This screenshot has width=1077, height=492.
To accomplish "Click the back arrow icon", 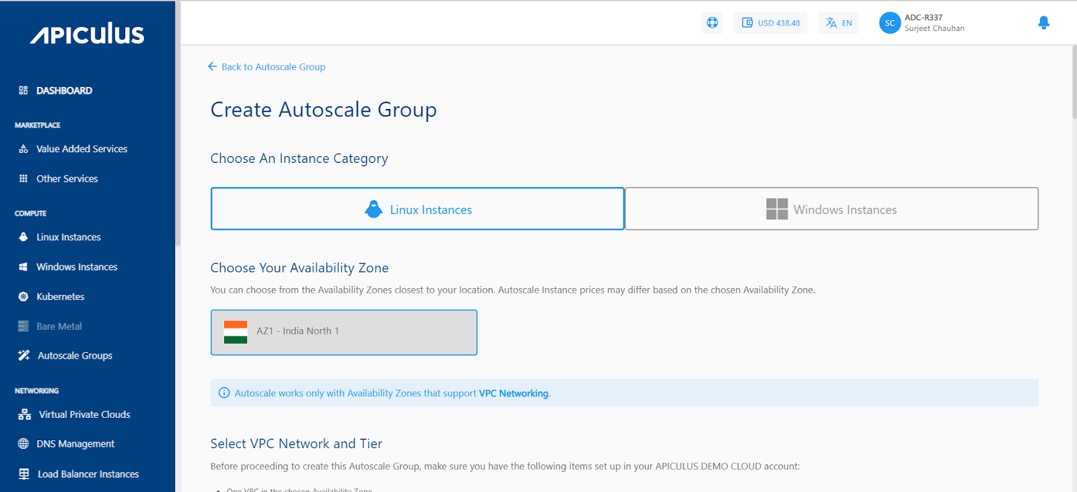I will tap(213, 66).
